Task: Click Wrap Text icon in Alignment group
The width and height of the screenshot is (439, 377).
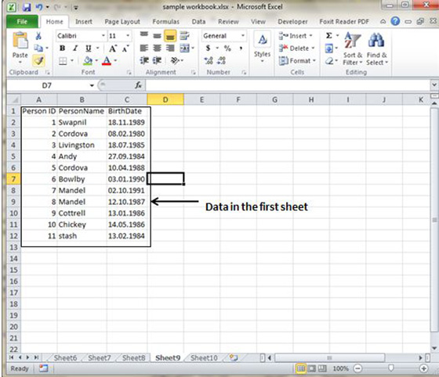Action: click(184, 36)
